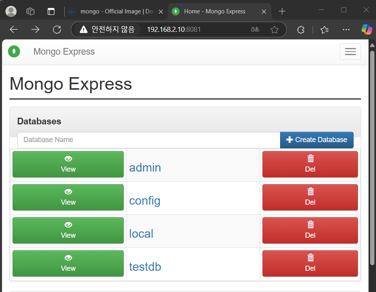Open the testdb database link
The image size is (376, 292).
pos(145,267)
